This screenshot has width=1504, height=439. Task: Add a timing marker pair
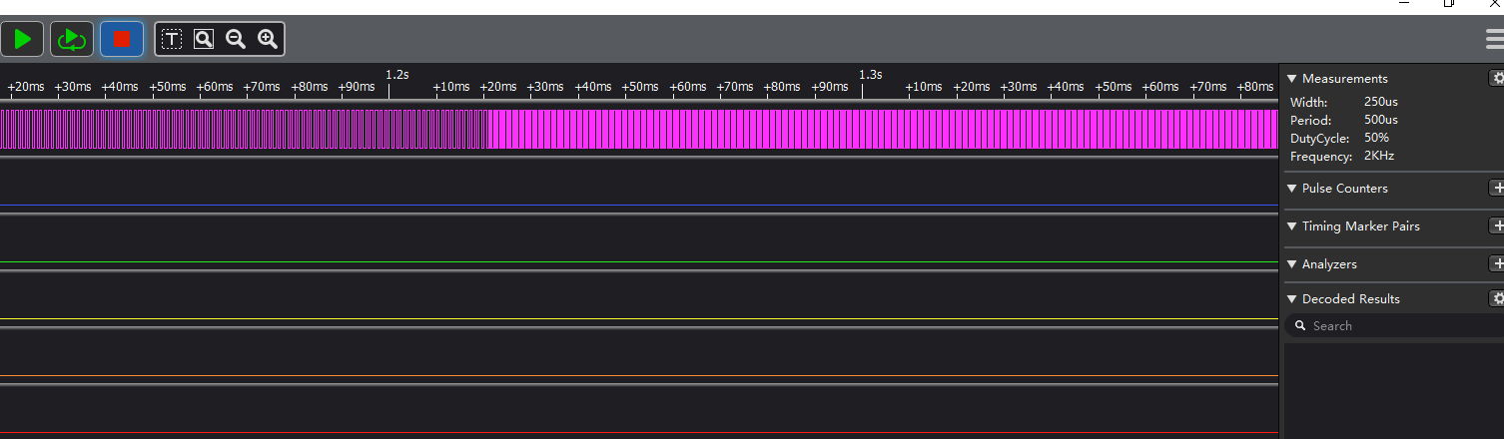coord(1496,225)
